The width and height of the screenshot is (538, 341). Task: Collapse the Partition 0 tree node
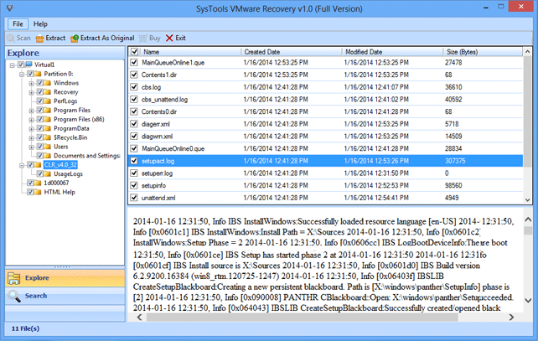click(22, 74)
